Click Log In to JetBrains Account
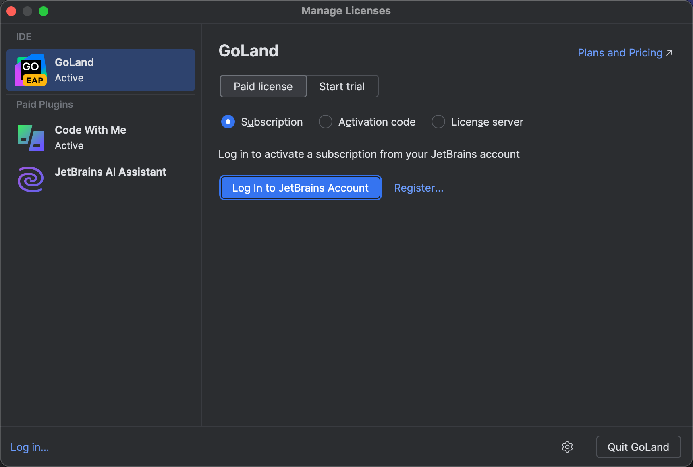The height and width of the screenshot is (467, 693). pyautogui.click(x=300, y=188)
